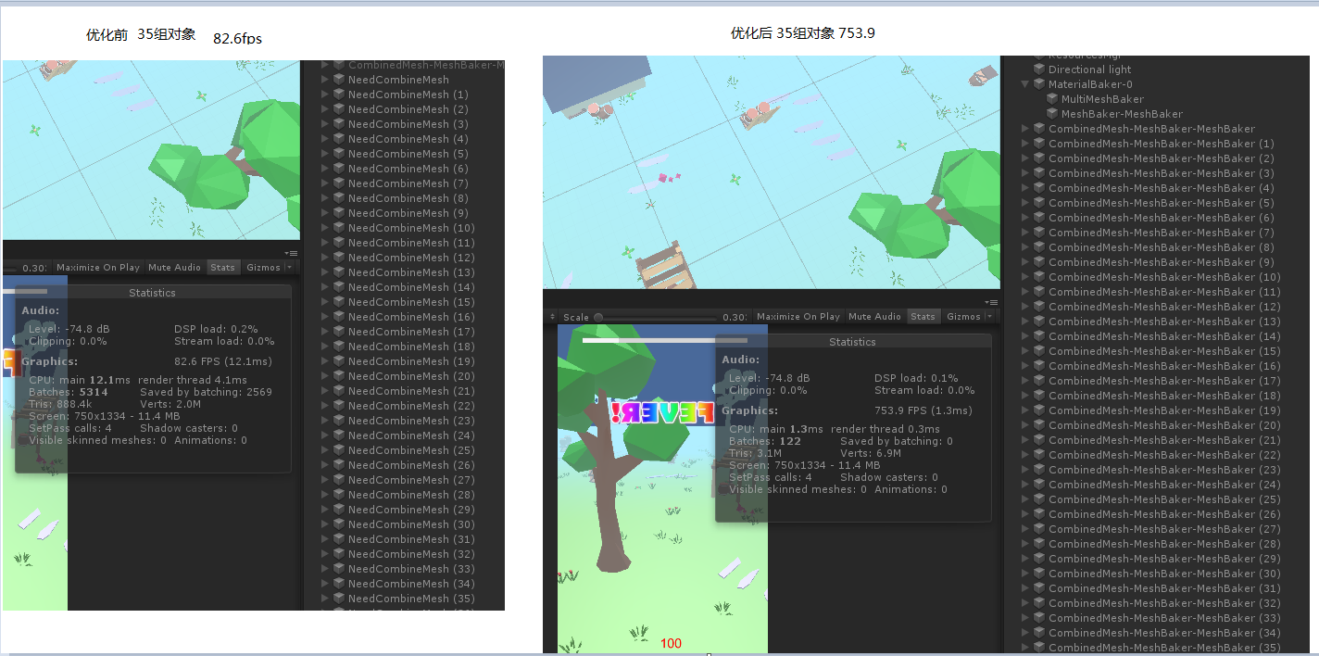Click '753.9 FPS (1.3ms)' stats text
Screen dimensions: 1319x656
[923, 410]
